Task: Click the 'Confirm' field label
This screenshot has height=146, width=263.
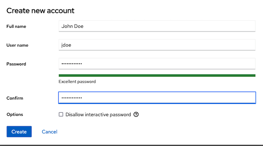Action: click(15, 98)
